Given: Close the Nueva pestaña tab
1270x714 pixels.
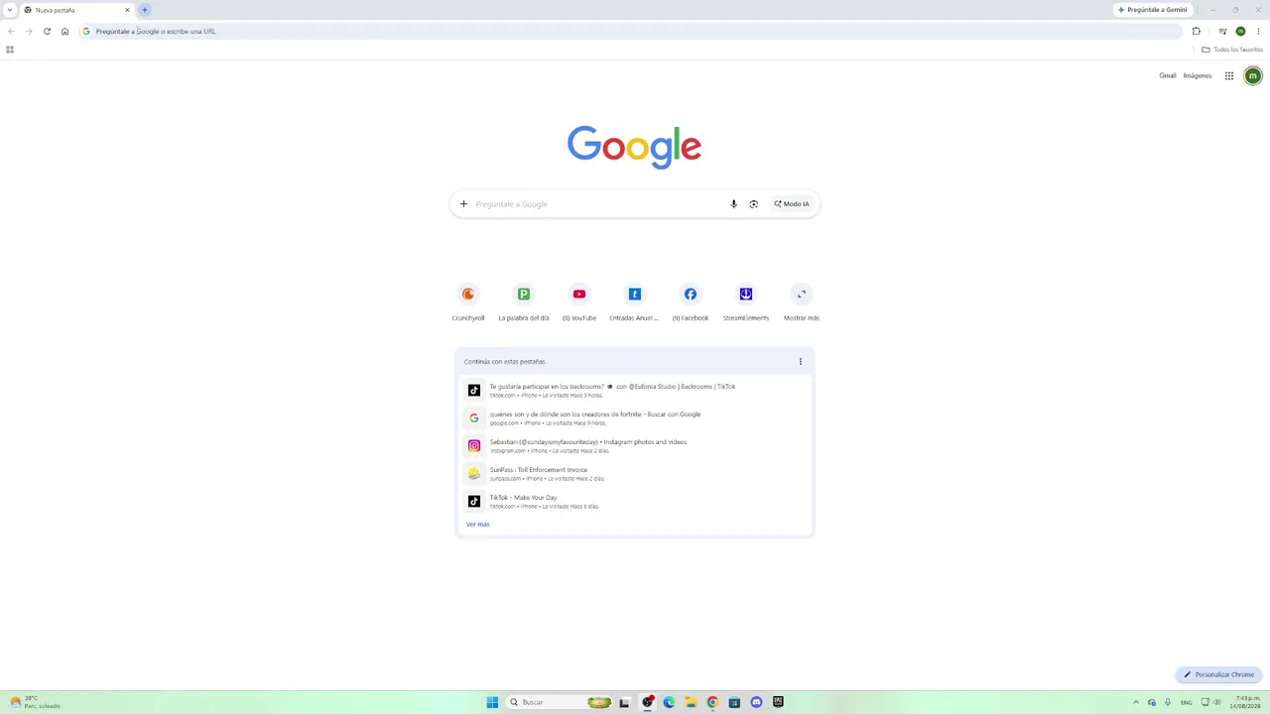Looking at the screenshot, I should tap(127, 10).
